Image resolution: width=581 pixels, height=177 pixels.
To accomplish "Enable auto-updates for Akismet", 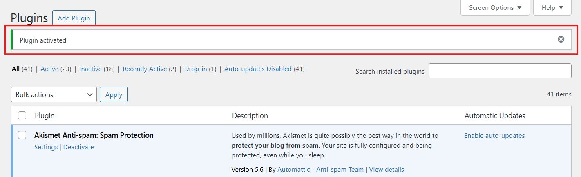I will click(x=494, y=136).
